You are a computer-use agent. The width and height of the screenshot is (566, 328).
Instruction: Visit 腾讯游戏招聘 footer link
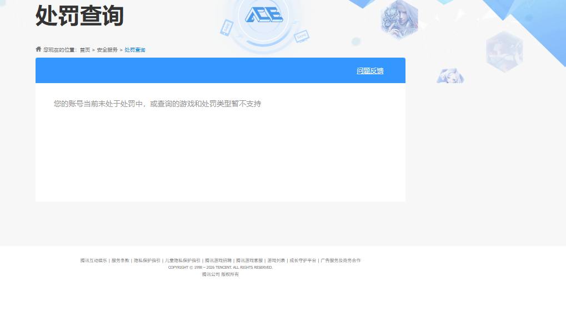pyautogui.click(x=218, y=260)
